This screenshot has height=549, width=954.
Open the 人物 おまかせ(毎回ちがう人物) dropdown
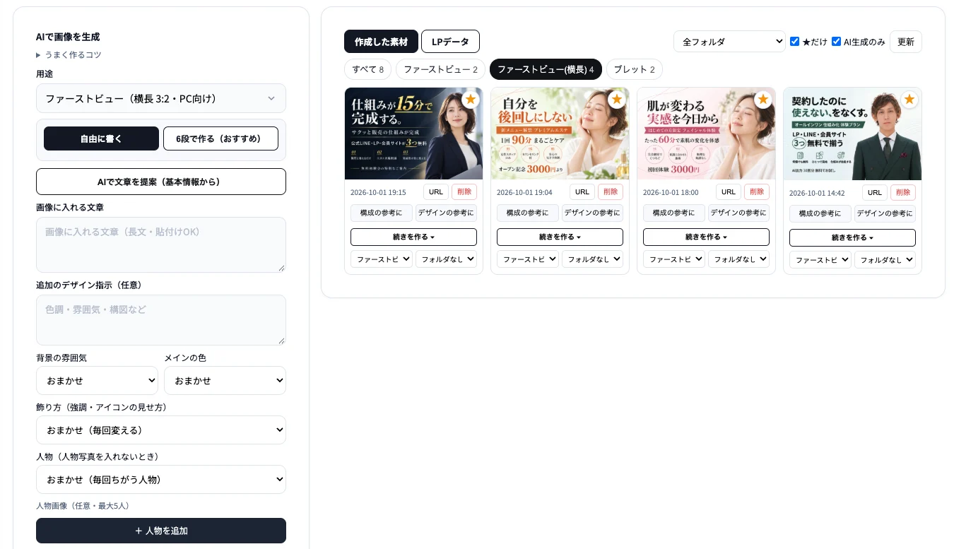point(161,479)
